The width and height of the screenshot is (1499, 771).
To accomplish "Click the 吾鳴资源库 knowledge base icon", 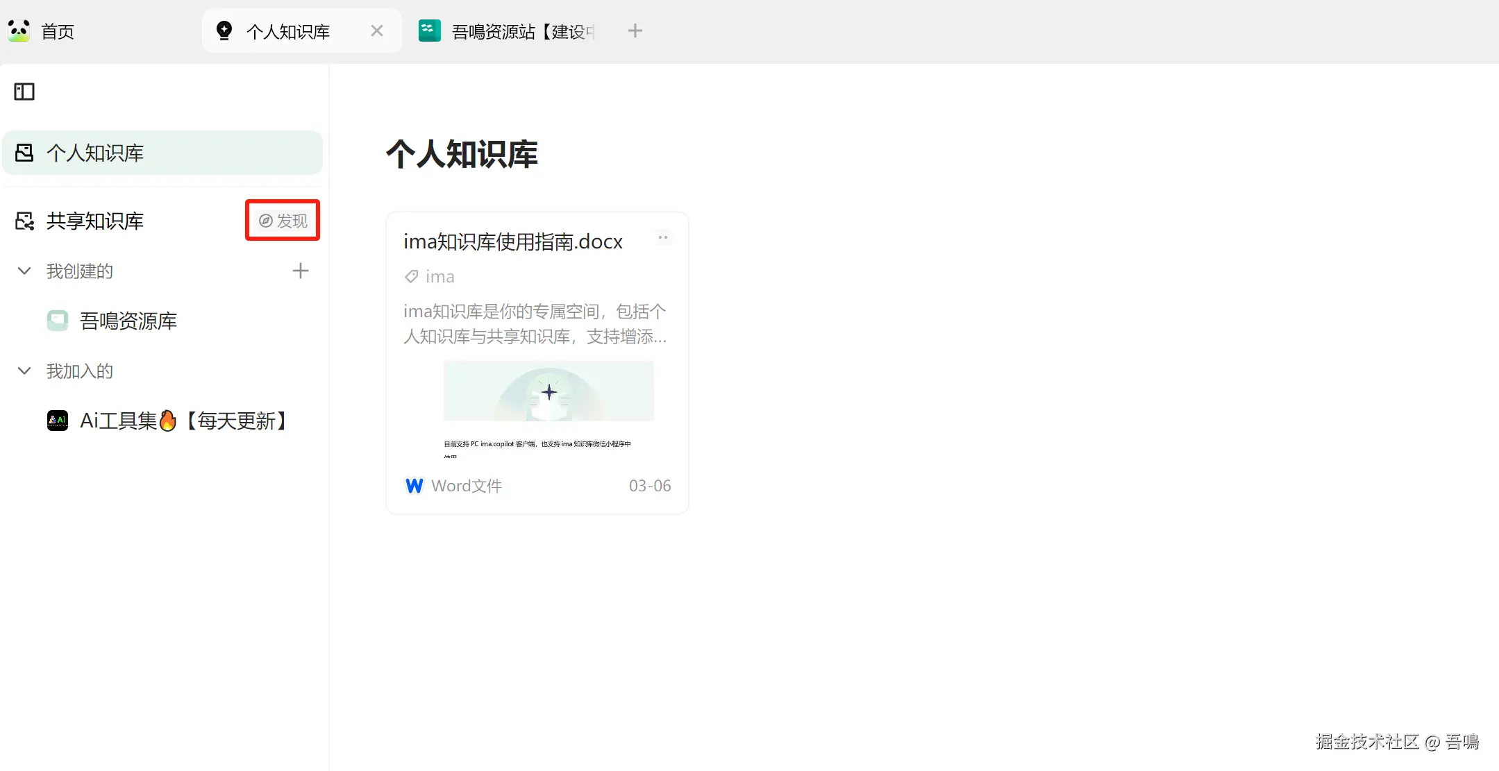I will click(58, 321).
